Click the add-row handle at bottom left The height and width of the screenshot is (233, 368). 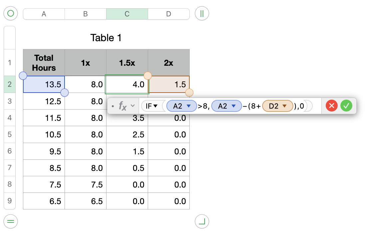point(11,221)
